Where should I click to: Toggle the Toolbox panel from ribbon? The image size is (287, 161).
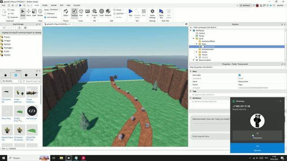[x=74, y=13]
